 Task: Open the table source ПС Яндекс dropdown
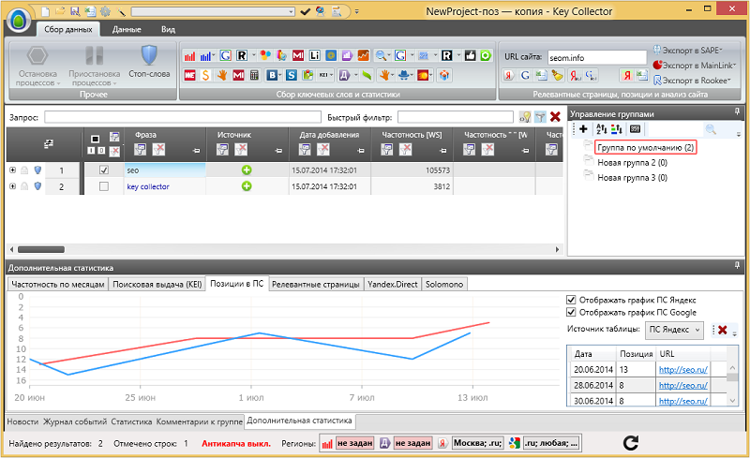click(674, 330)
